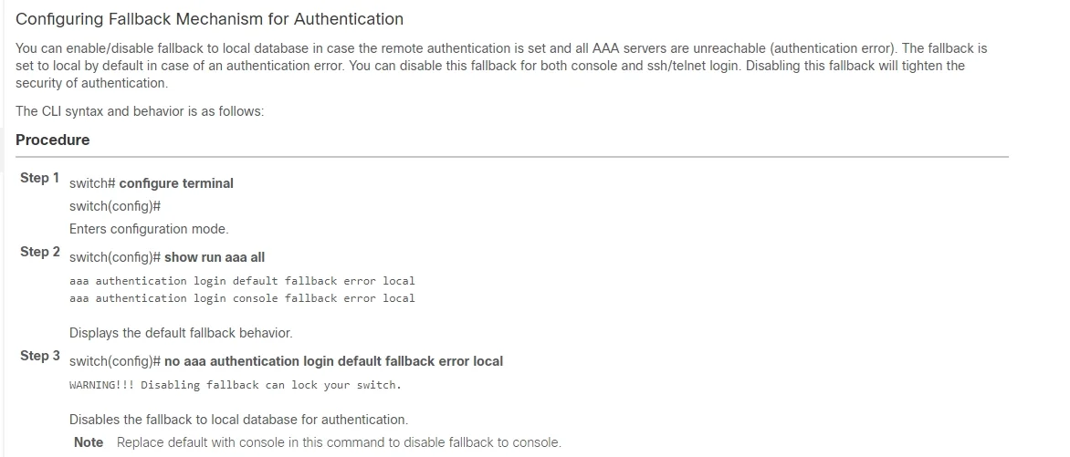
Task: Click the Configuring Fallback Mechanism for Authentication heading
Action: tap(209, 19)
